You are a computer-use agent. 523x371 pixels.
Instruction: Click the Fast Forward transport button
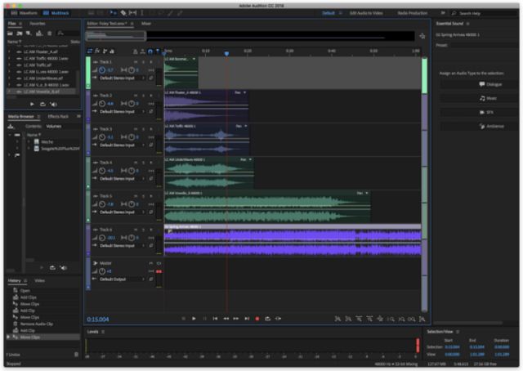point(236,319)
